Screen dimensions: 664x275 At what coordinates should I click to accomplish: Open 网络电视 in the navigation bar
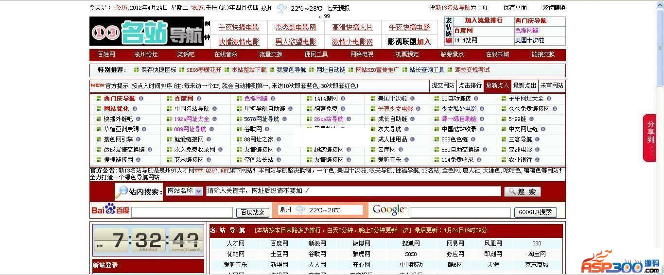point(362,54)
